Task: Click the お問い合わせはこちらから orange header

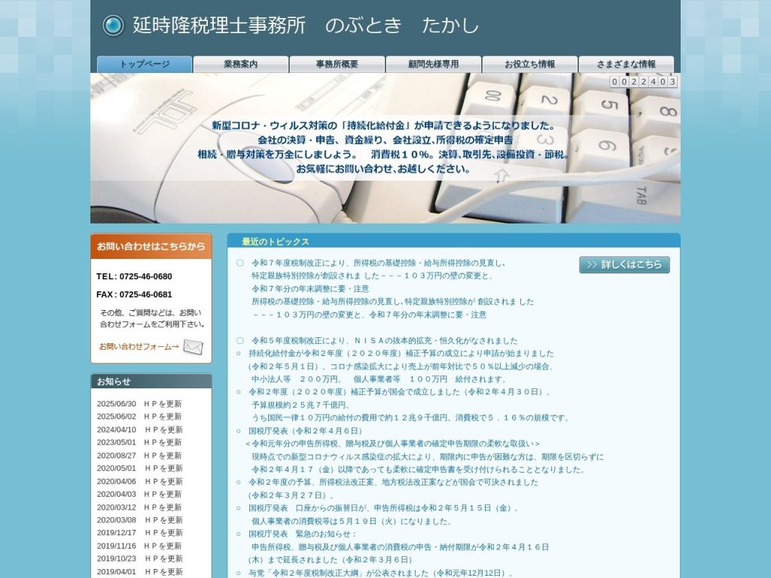Action: coord(151,246)
